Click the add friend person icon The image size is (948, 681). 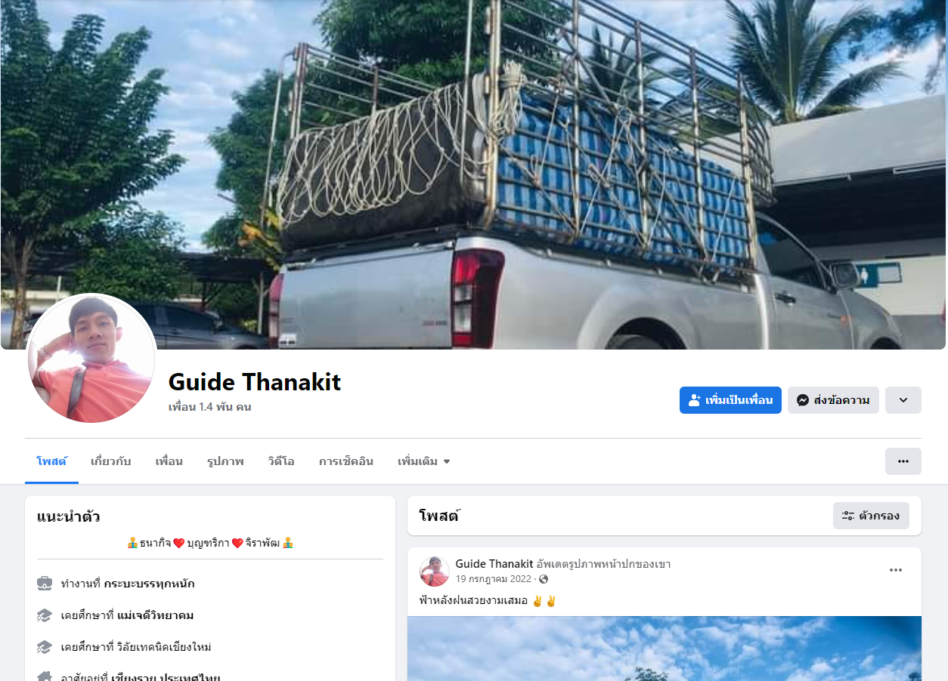[x=695, y=400]
